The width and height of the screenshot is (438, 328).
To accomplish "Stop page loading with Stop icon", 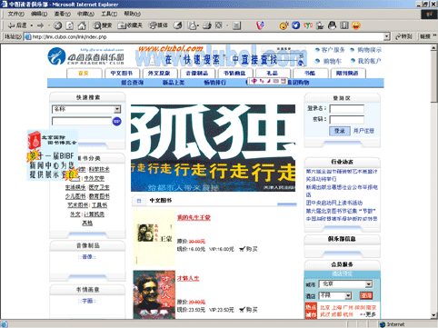I will pyautogui.click(x=57, y=25).
